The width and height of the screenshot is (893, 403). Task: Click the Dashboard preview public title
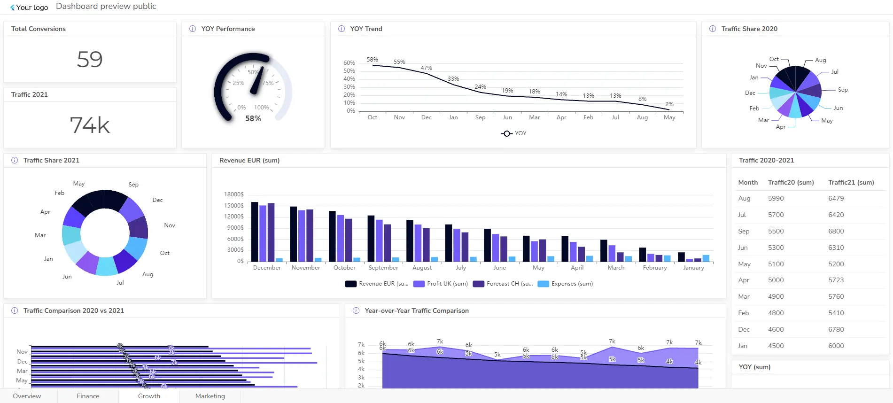click(x=106, y=6)
